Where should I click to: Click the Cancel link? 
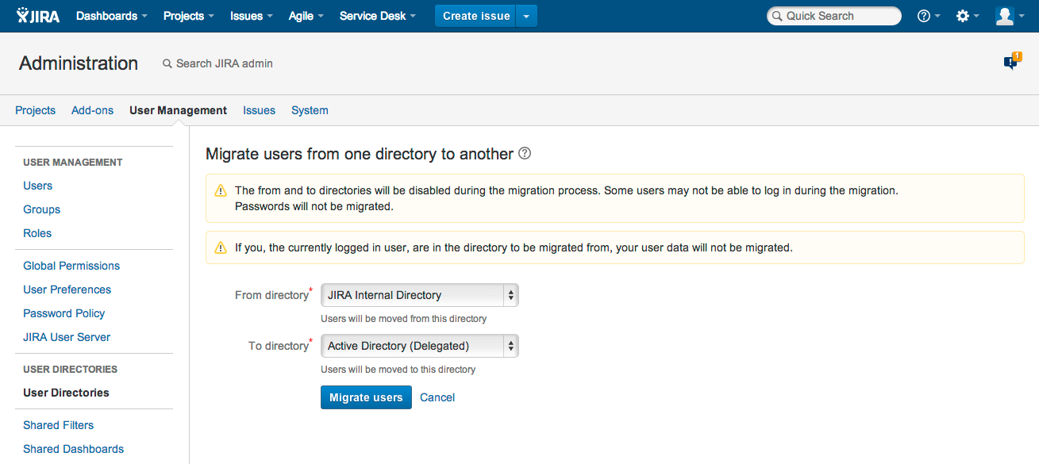[437, 397]
